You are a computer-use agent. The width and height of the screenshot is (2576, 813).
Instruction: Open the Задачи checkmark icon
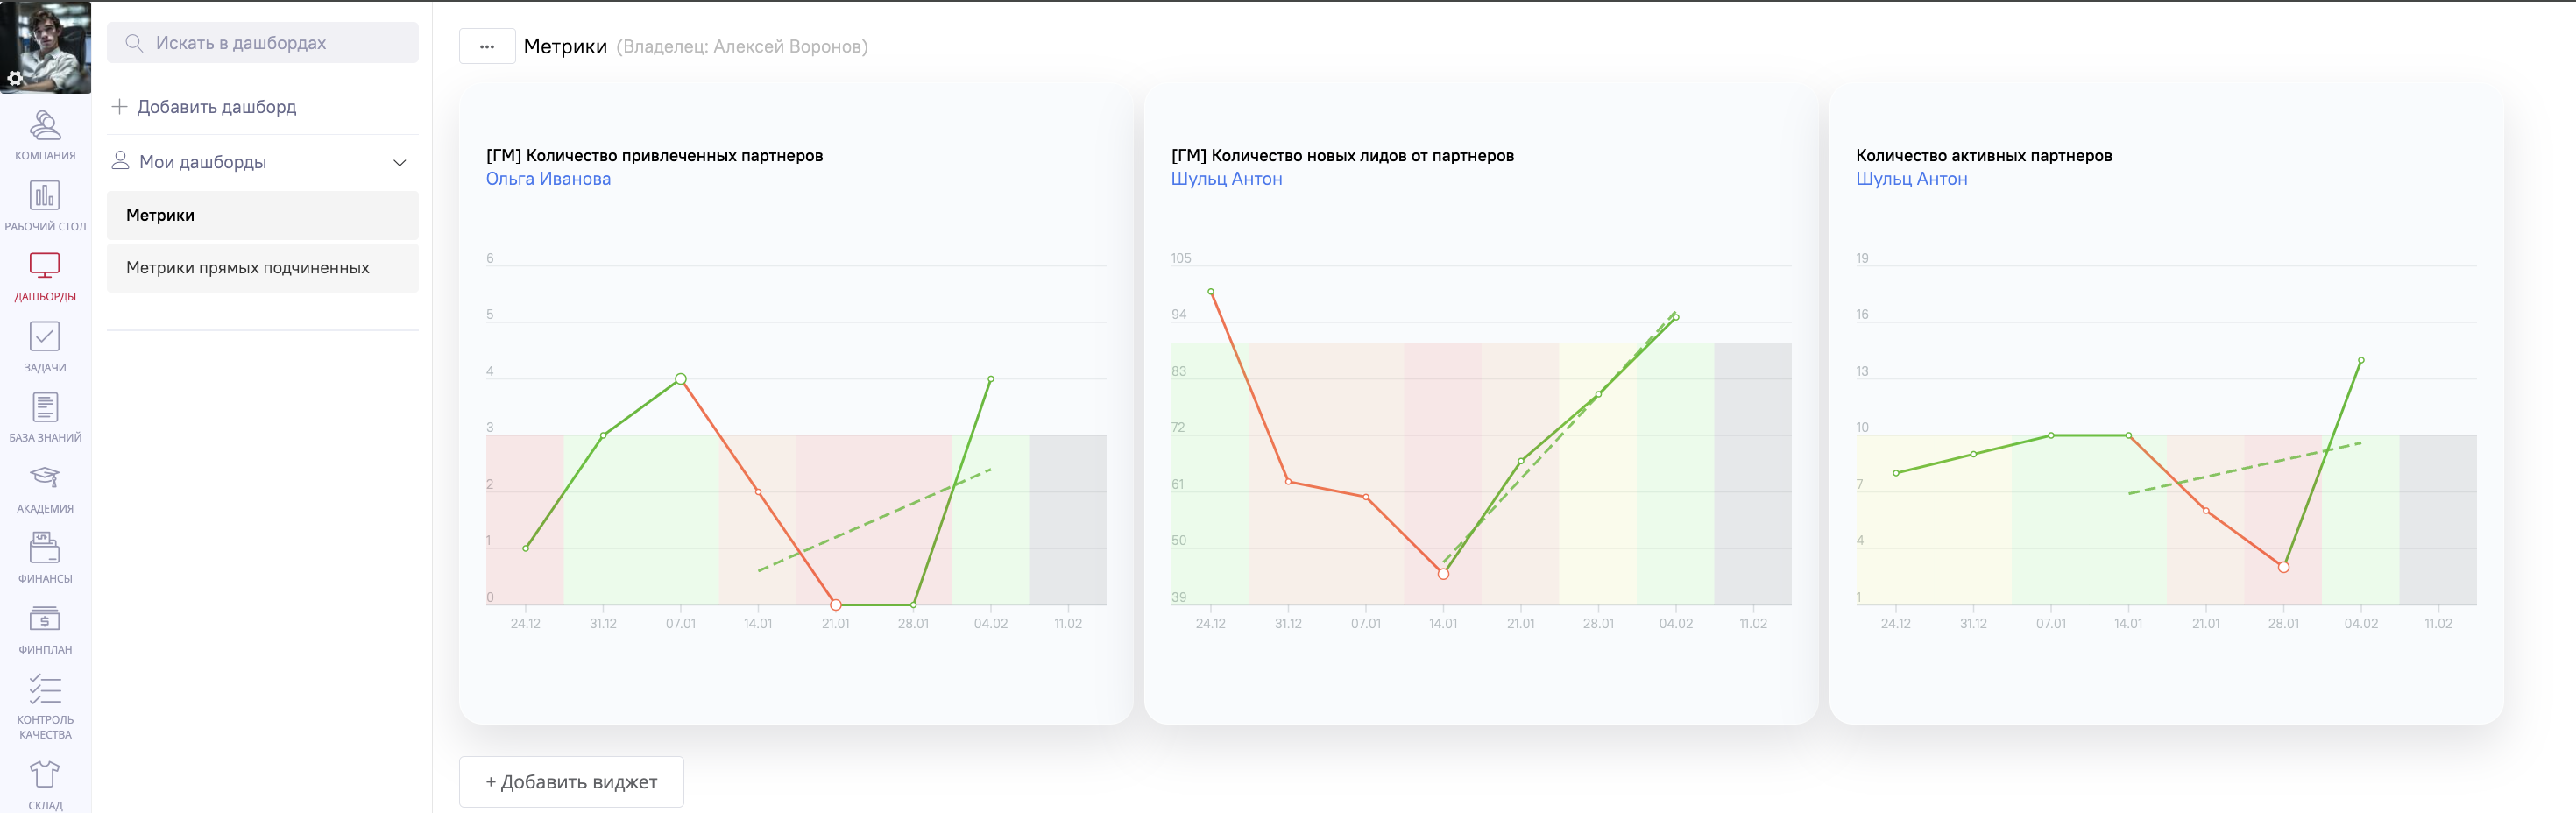[45, 337]
